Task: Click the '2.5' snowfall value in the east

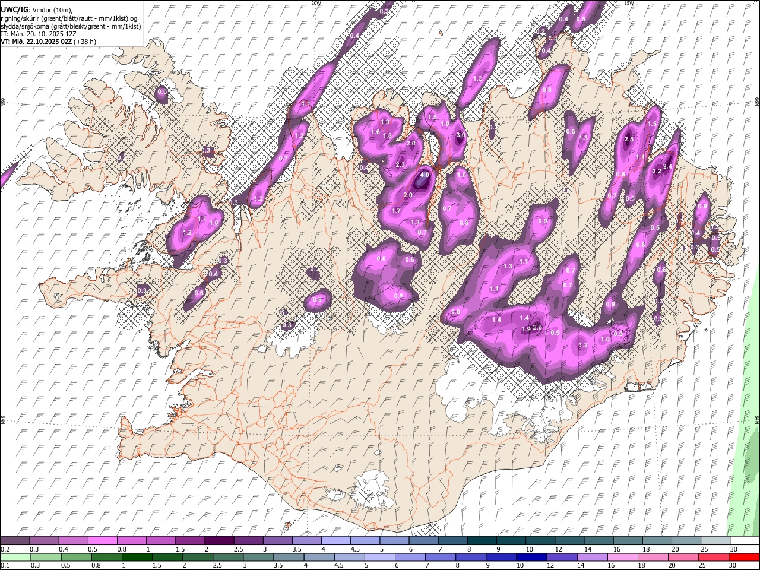Action: [x=629, y=140]
